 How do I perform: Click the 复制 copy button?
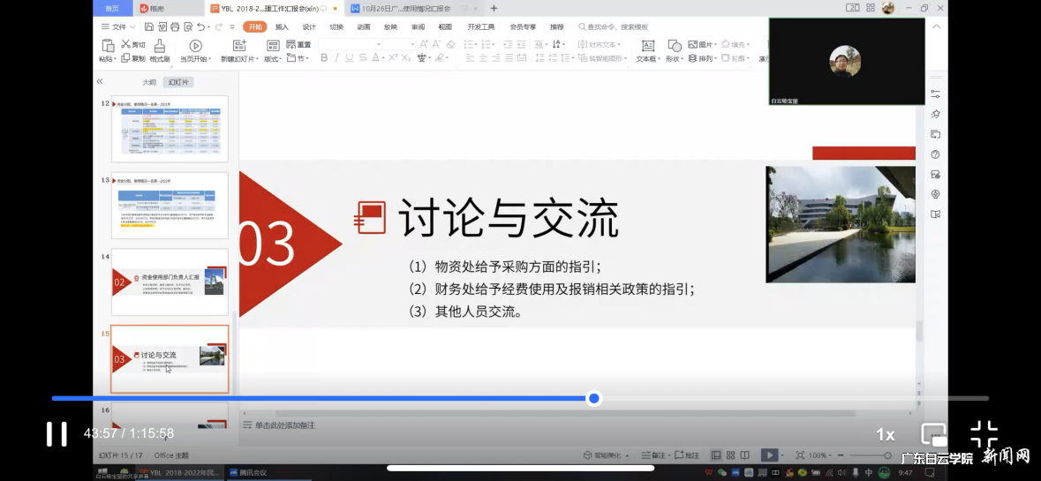[132, 58]
